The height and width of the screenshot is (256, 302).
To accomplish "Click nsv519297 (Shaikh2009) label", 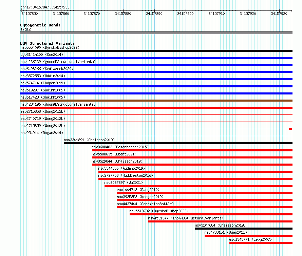I will point(43,90).
